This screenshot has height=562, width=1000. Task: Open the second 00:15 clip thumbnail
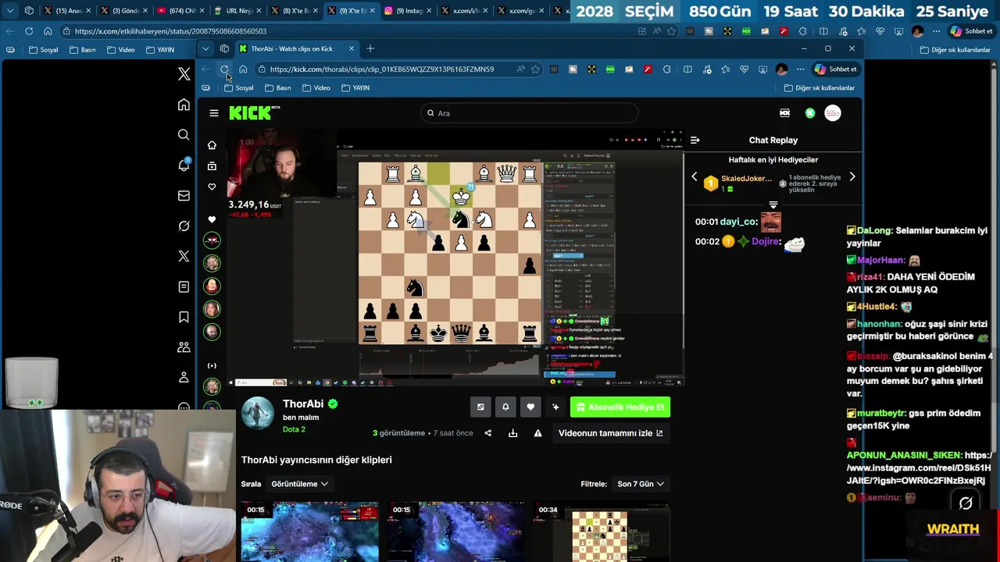pos(455,532)
